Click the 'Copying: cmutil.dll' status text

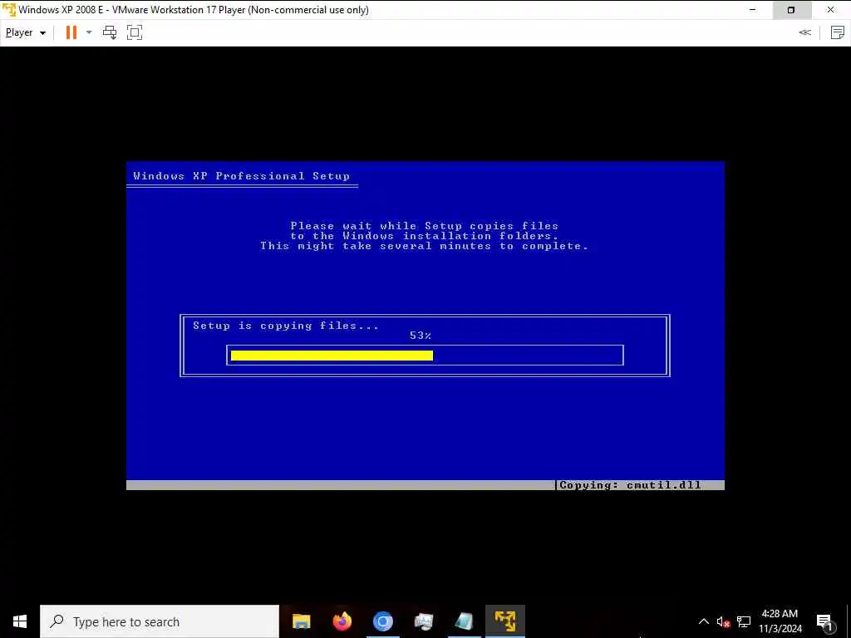click(x=630, y=485)
